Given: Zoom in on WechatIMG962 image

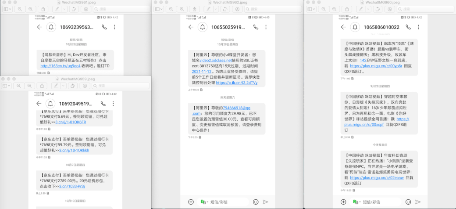Looking at the screenshot, I should (x=182, y=9).
